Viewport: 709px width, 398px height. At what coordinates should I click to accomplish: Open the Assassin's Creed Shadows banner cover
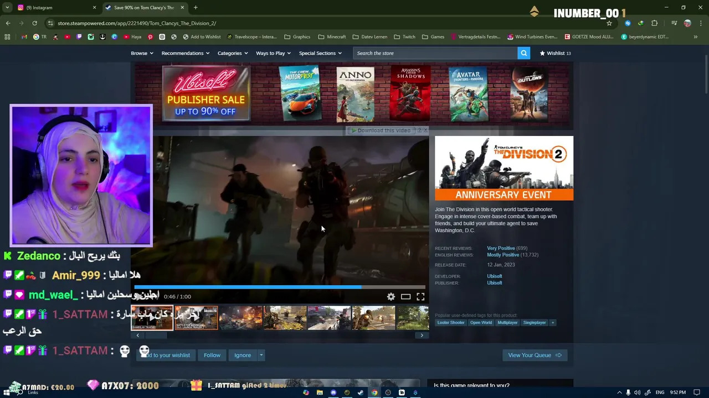click(x=410, y=93)
